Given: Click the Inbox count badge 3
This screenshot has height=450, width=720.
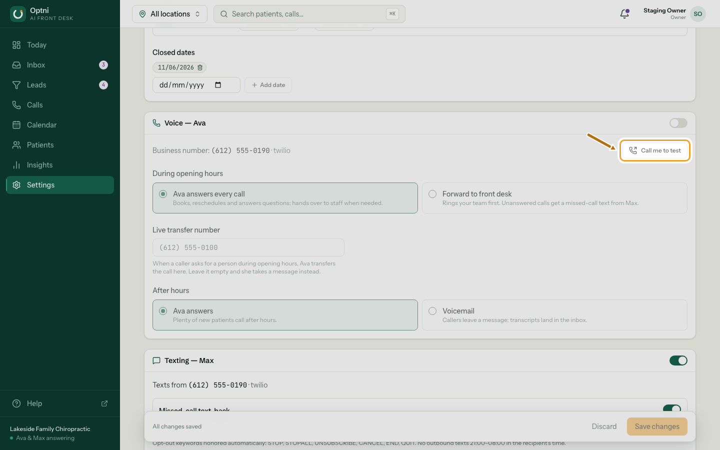Looking at the screenshot, I should [x=103, y=65].
